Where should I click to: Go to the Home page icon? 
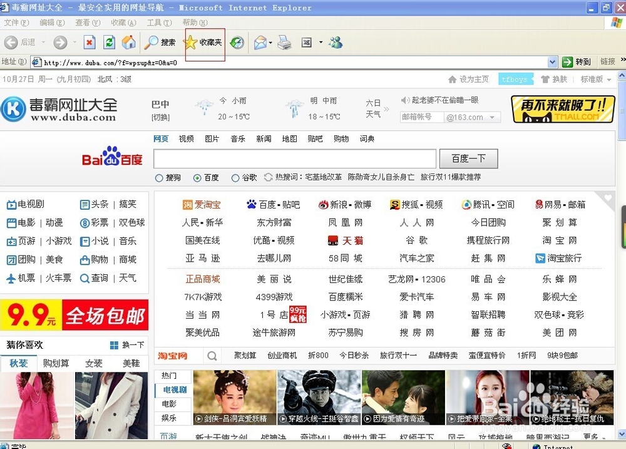[x=128, y=42]
